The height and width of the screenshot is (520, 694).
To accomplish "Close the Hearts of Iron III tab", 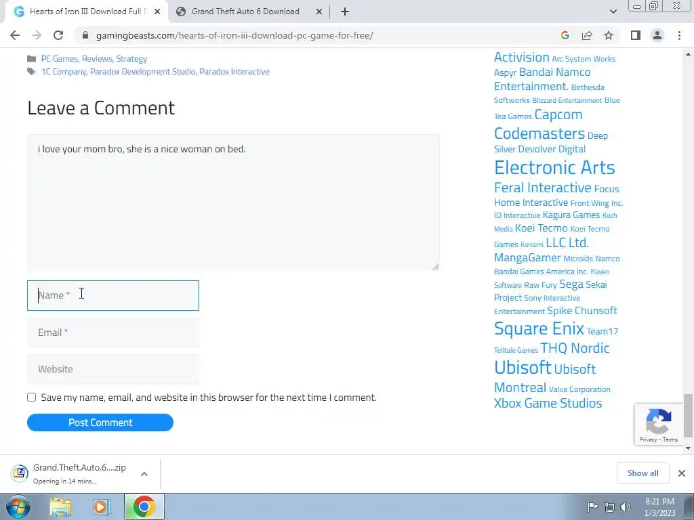I will pos(157,12).
